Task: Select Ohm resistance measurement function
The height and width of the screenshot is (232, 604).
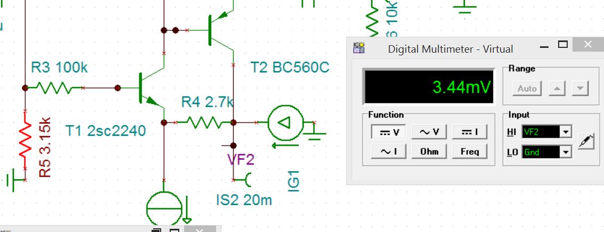Action: click(x=429, y=151)
